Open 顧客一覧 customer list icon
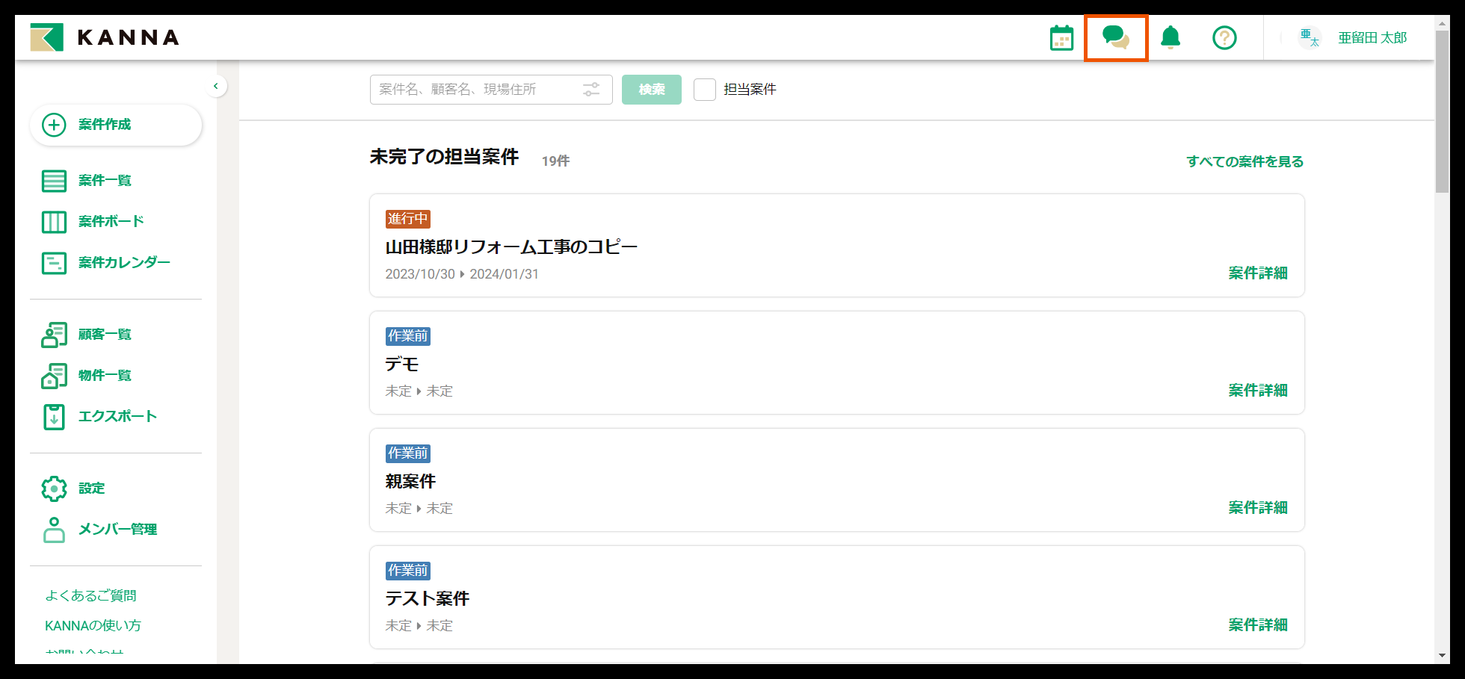This screenshot has width=1465, height=679. click(x=53, y=334)
